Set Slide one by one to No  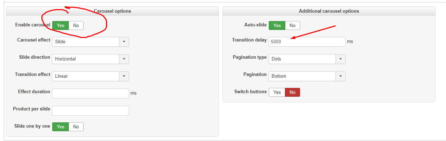[x=76, y=127]
